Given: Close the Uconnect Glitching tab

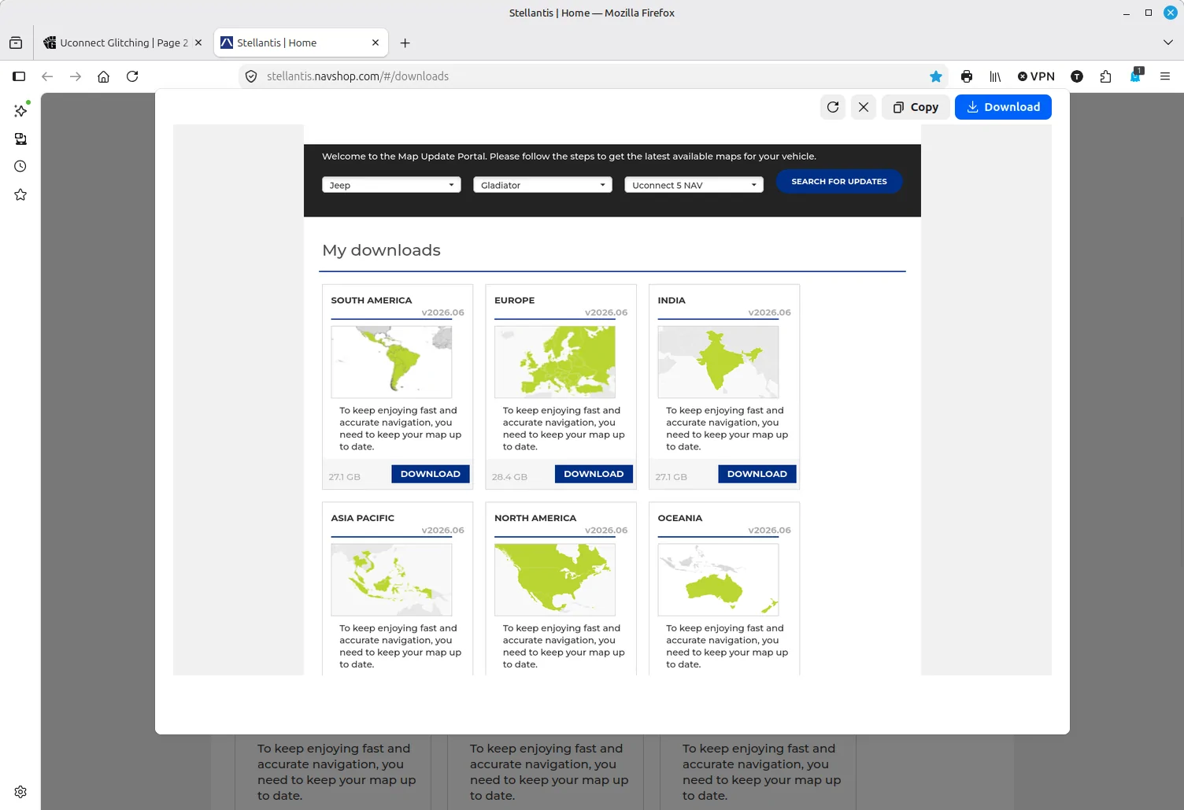Looking at the screenshot, I should coord(198,43).
